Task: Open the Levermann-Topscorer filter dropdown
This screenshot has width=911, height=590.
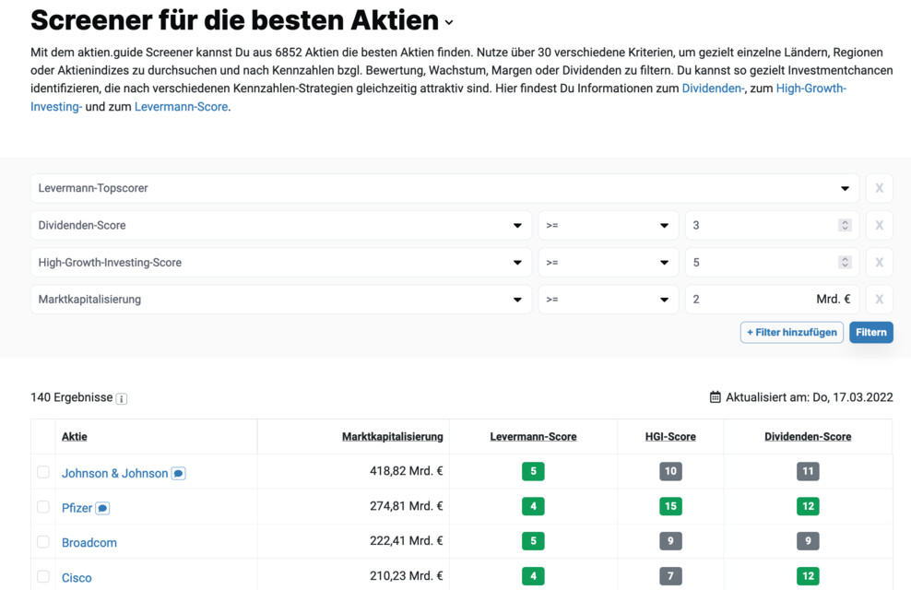Action: click(845, 188)
